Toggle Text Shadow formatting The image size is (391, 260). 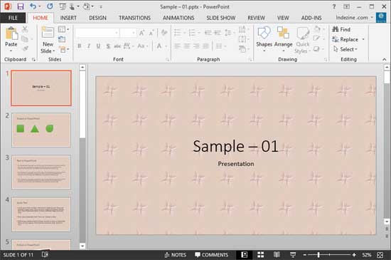pos(108,46)
